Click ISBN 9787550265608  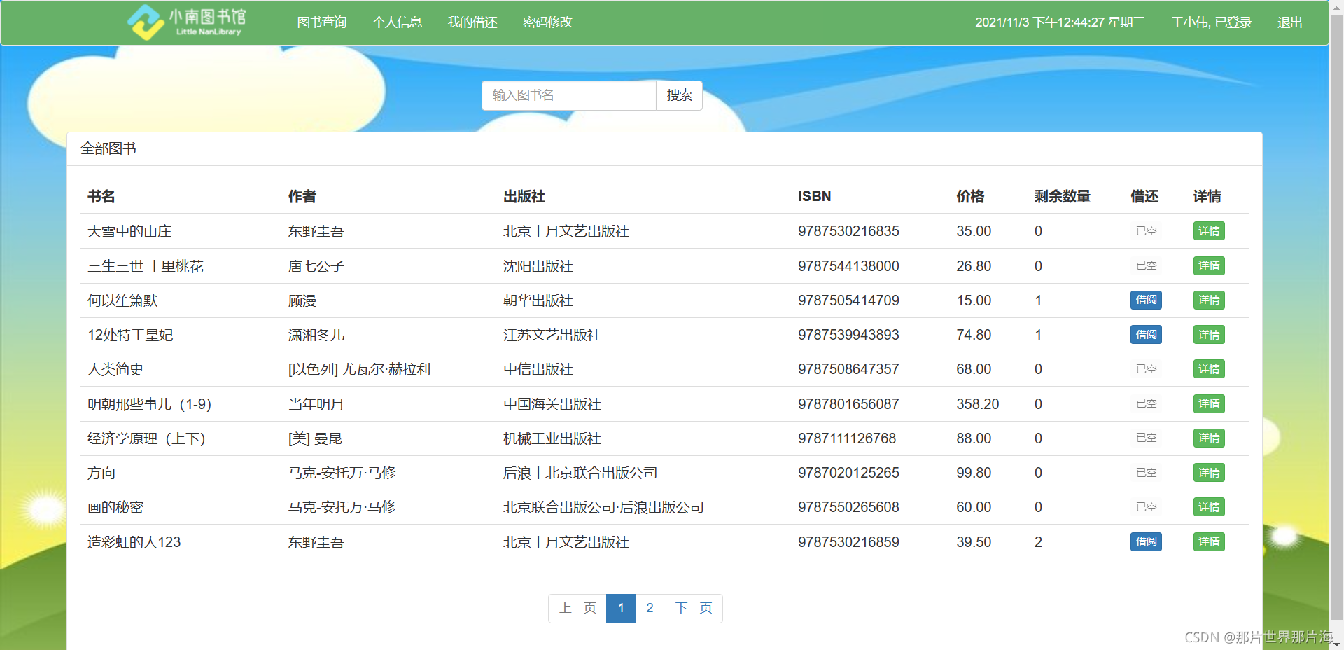point(848,507)
